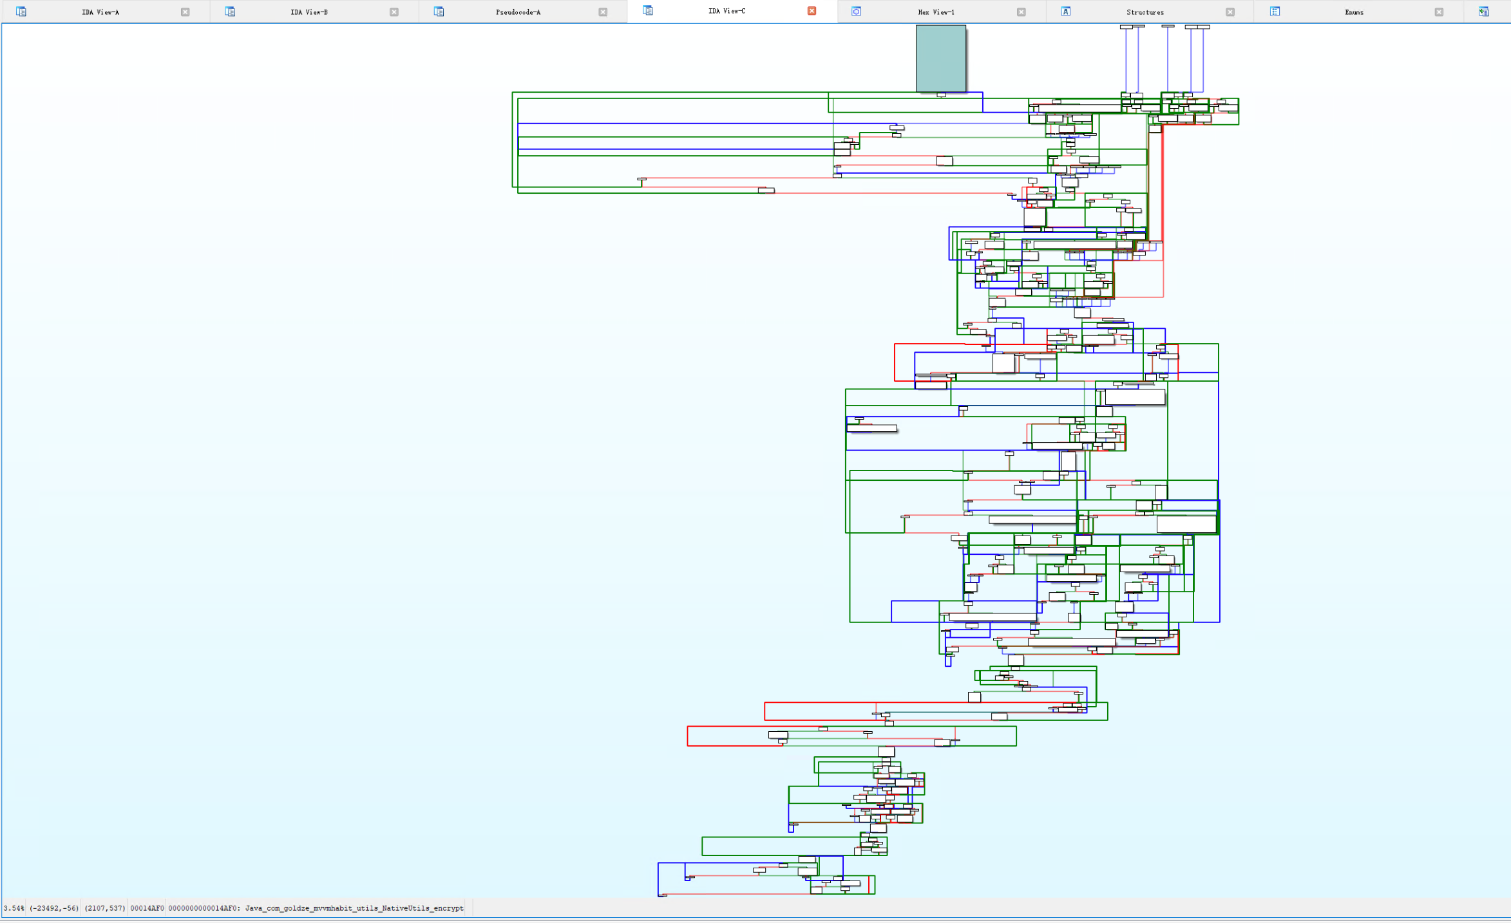
Task: Close the active IDA View-C tab
Action: point(812,11)
